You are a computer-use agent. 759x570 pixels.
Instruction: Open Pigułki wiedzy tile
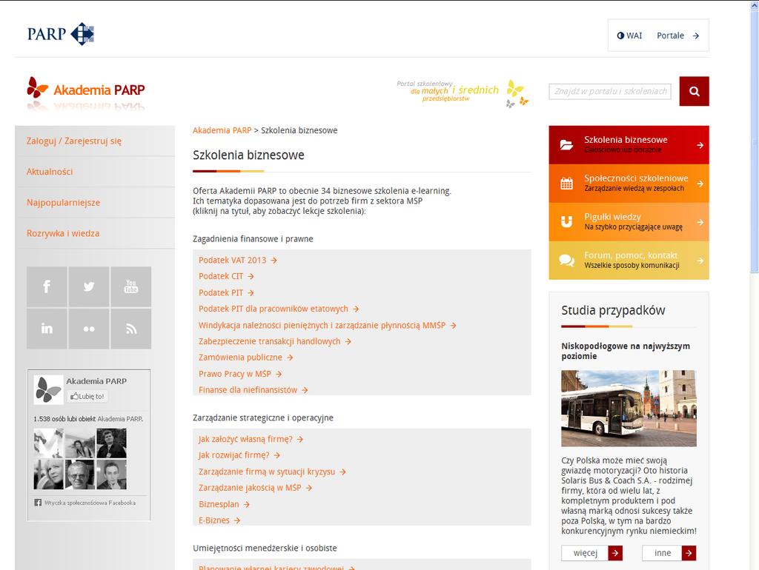pyautogui.click(x=629, y=222)
